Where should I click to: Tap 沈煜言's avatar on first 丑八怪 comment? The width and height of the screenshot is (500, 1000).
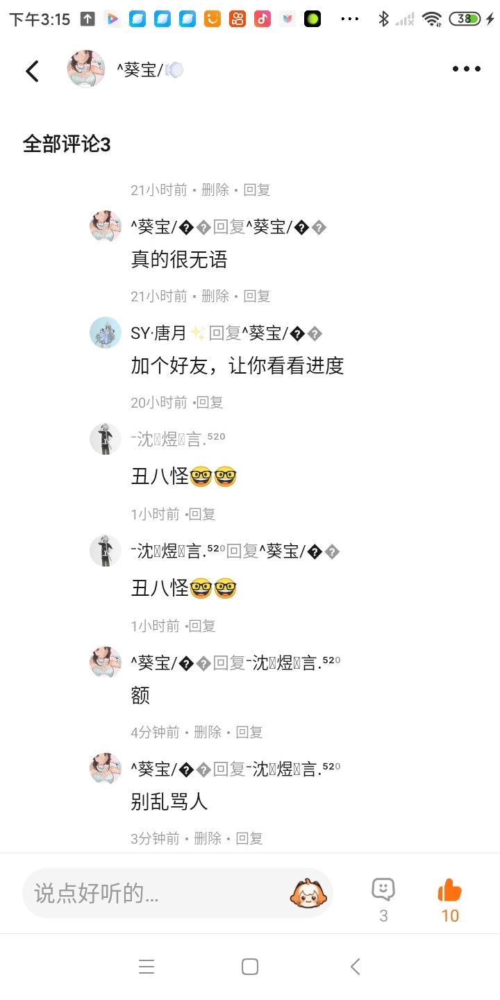tap(106, 439)
